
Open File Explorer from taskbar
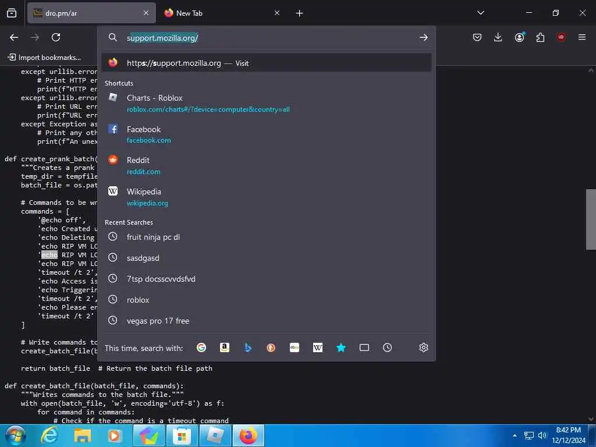[82, 435]
